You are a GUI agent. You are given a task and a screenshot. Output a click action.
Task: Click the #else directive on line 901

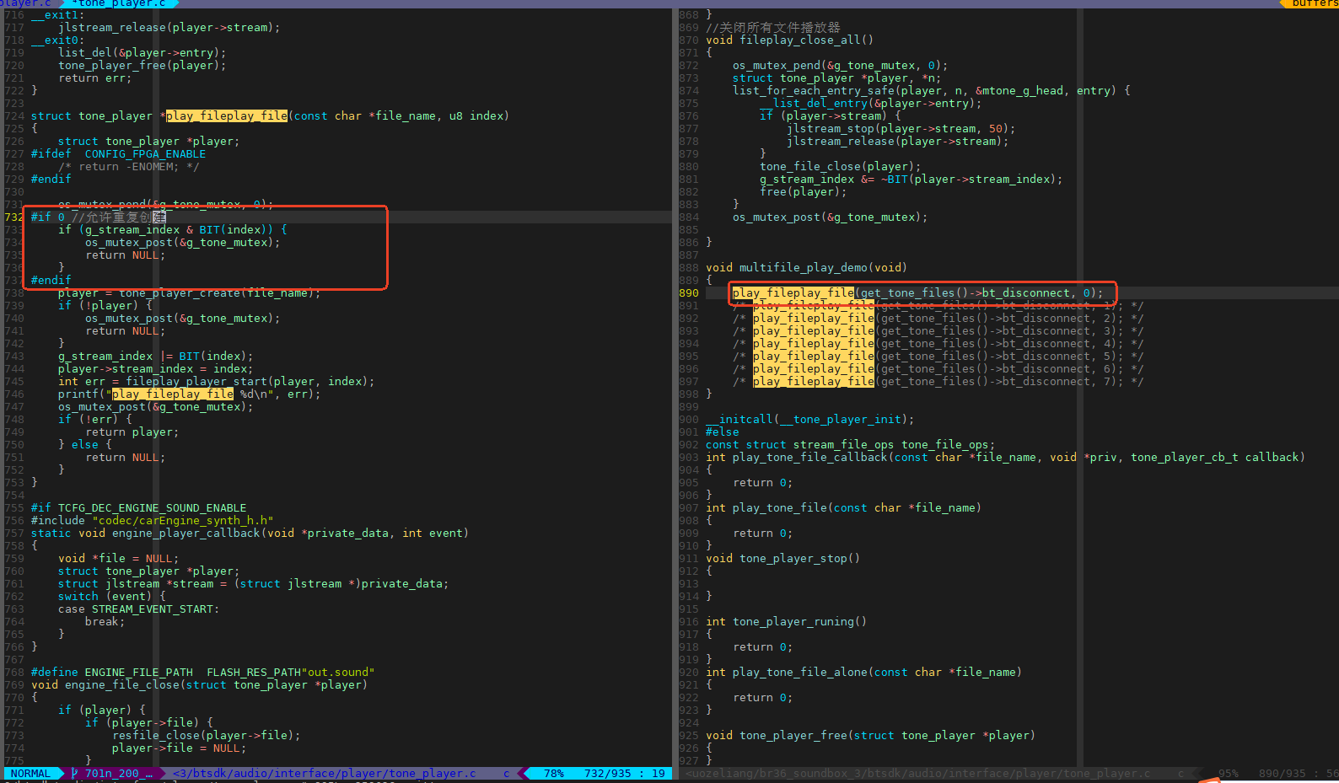[723, 432]
